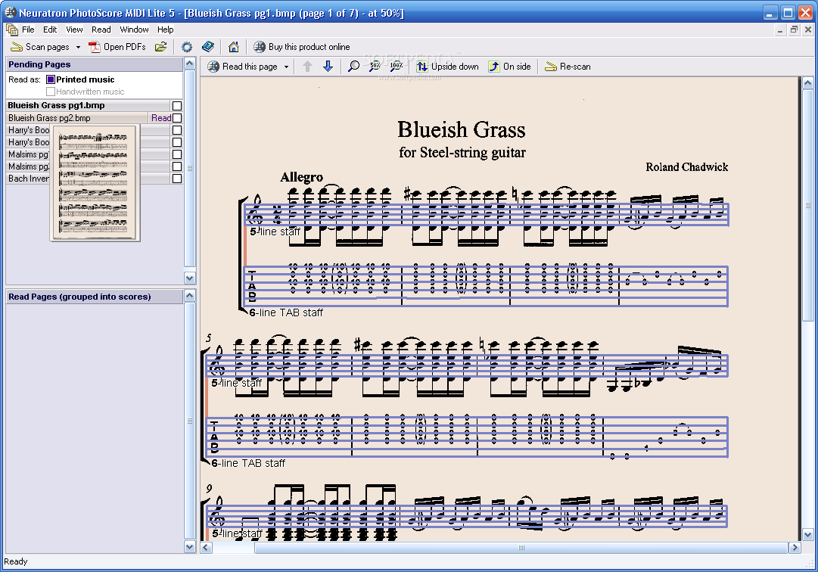Set zoom to 100% icon
The image size is (818, 572).
(x=396, y=67)
